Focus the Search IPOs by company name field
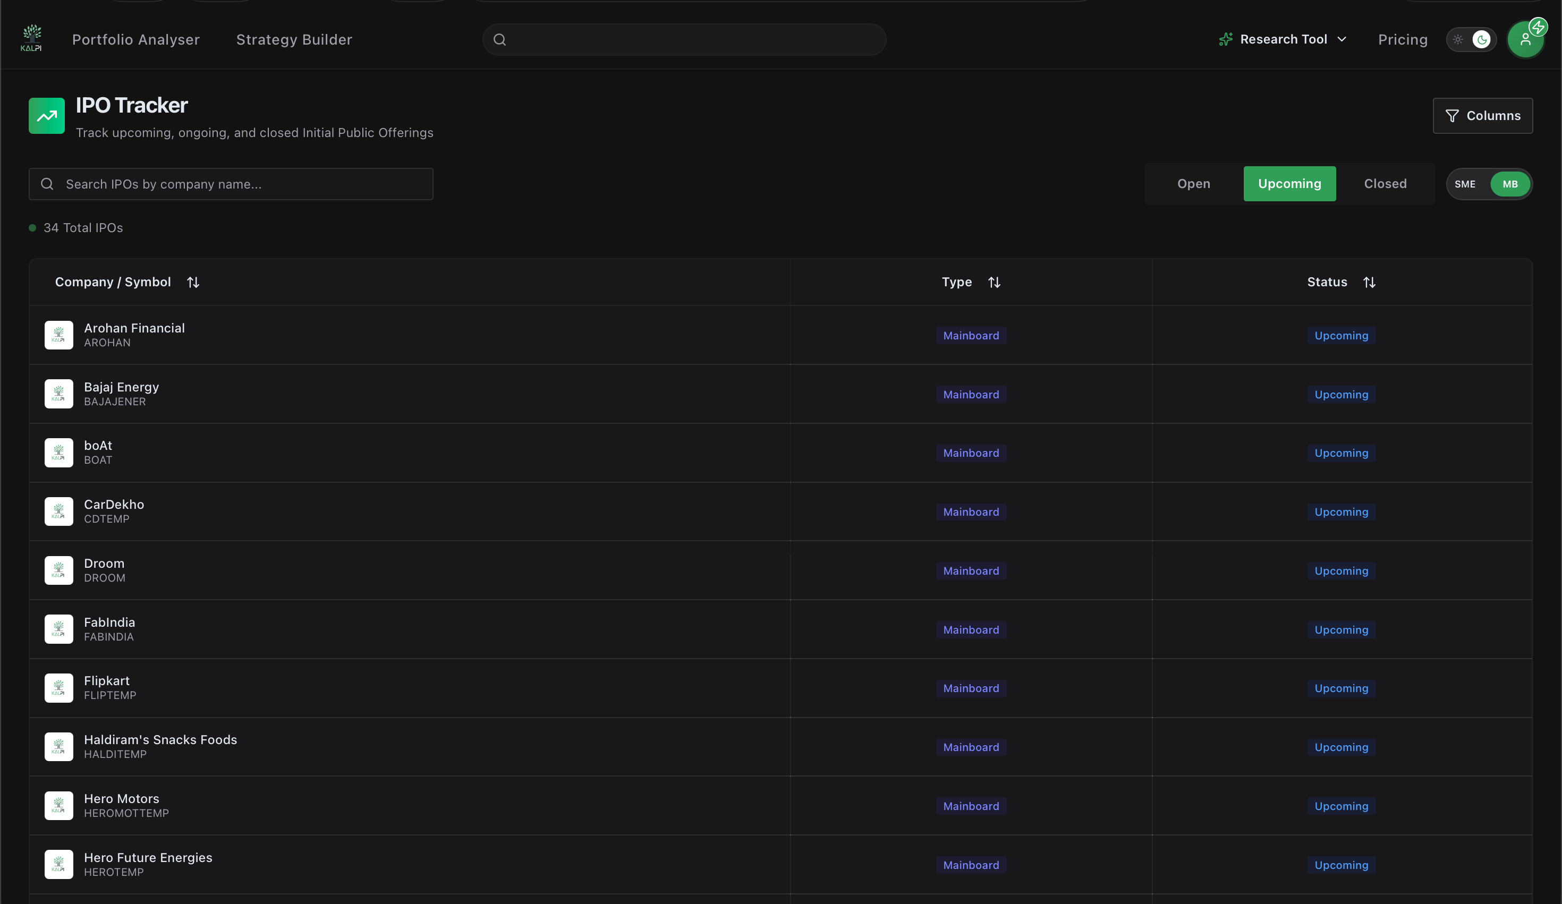This screenshot has width=1562, height=904. 231,184
